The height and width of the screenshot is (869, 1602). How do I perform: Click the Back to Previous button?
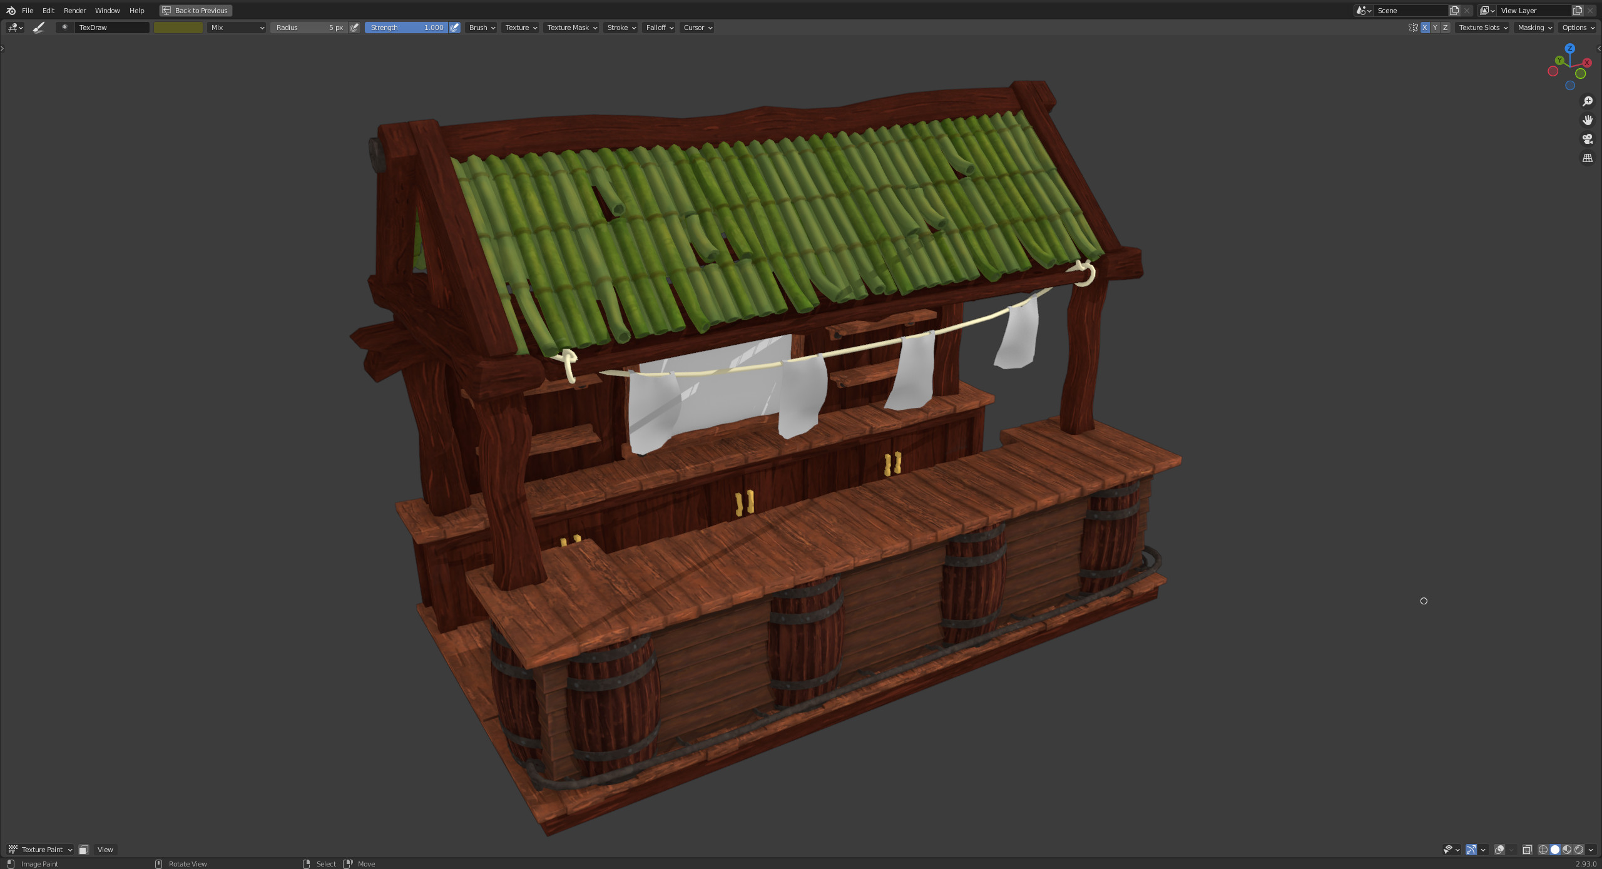pyautogui.click(x=196, y=11)
